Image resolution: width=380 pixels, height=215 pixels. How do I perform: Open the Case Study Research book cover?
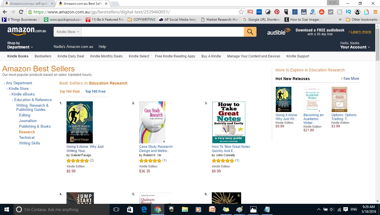pyautogui.click(x=152, y=122)
